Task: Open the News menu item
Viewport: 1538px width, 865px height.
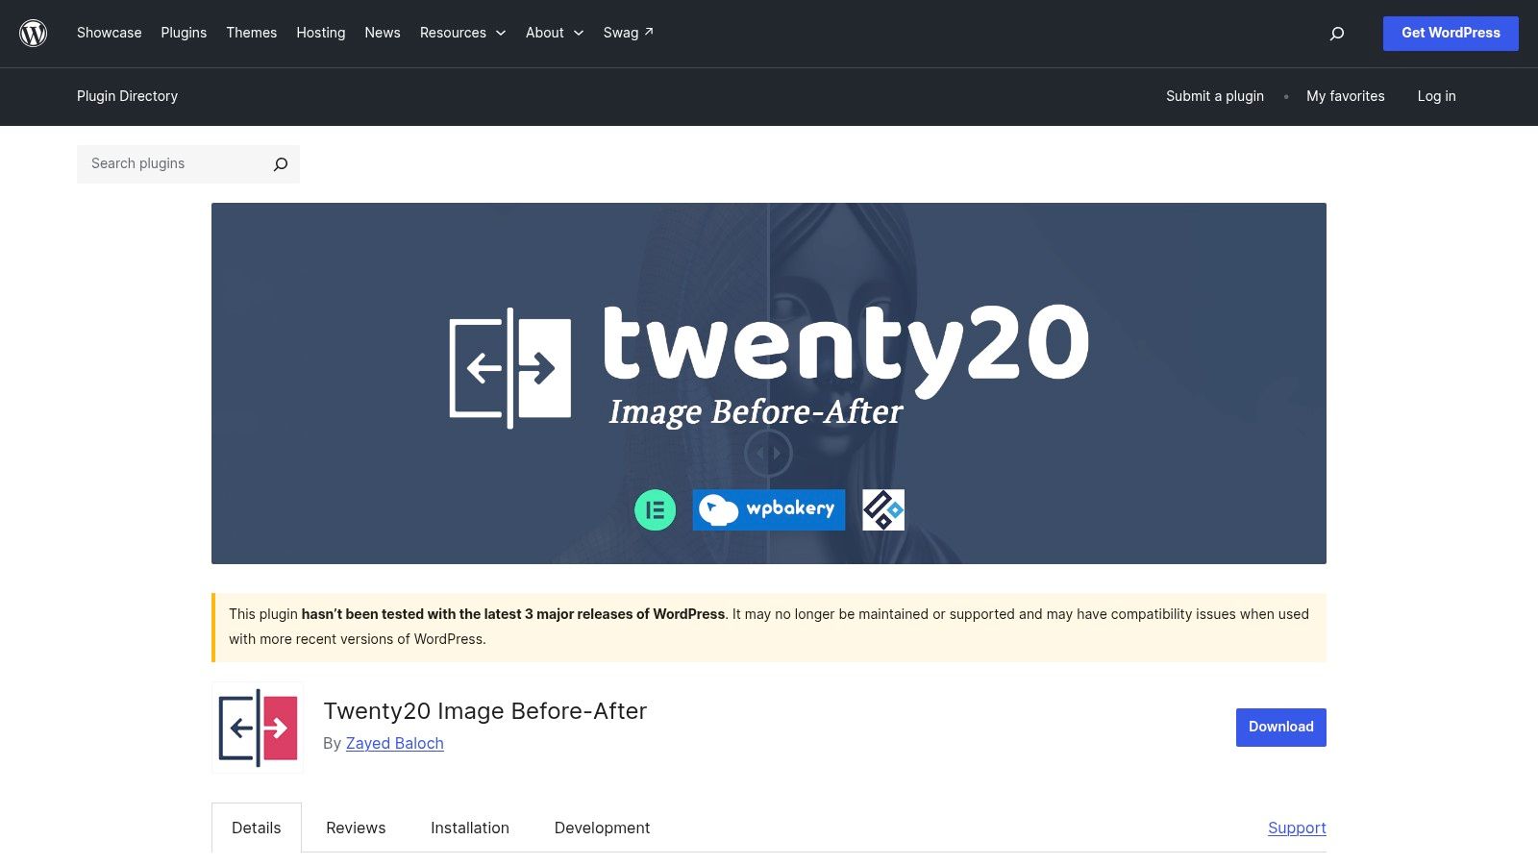Action: point(383,33)
